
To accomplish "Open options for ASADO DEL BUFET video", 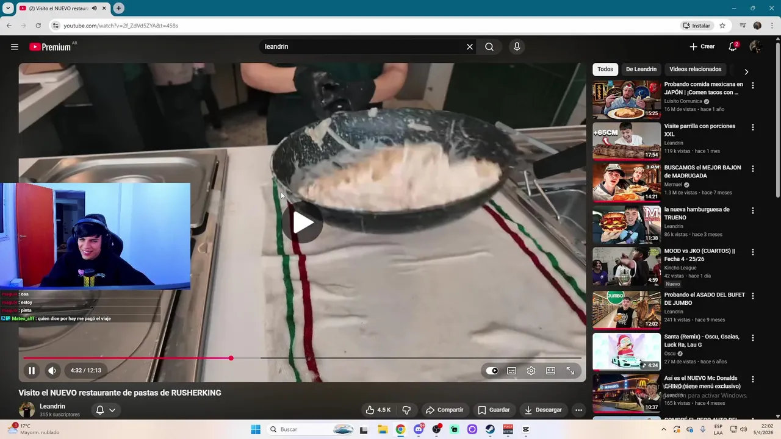I will pos(752,296).
